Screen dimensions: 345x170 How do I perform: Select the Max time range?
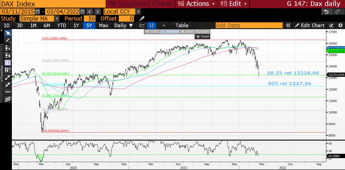(103, 25)
